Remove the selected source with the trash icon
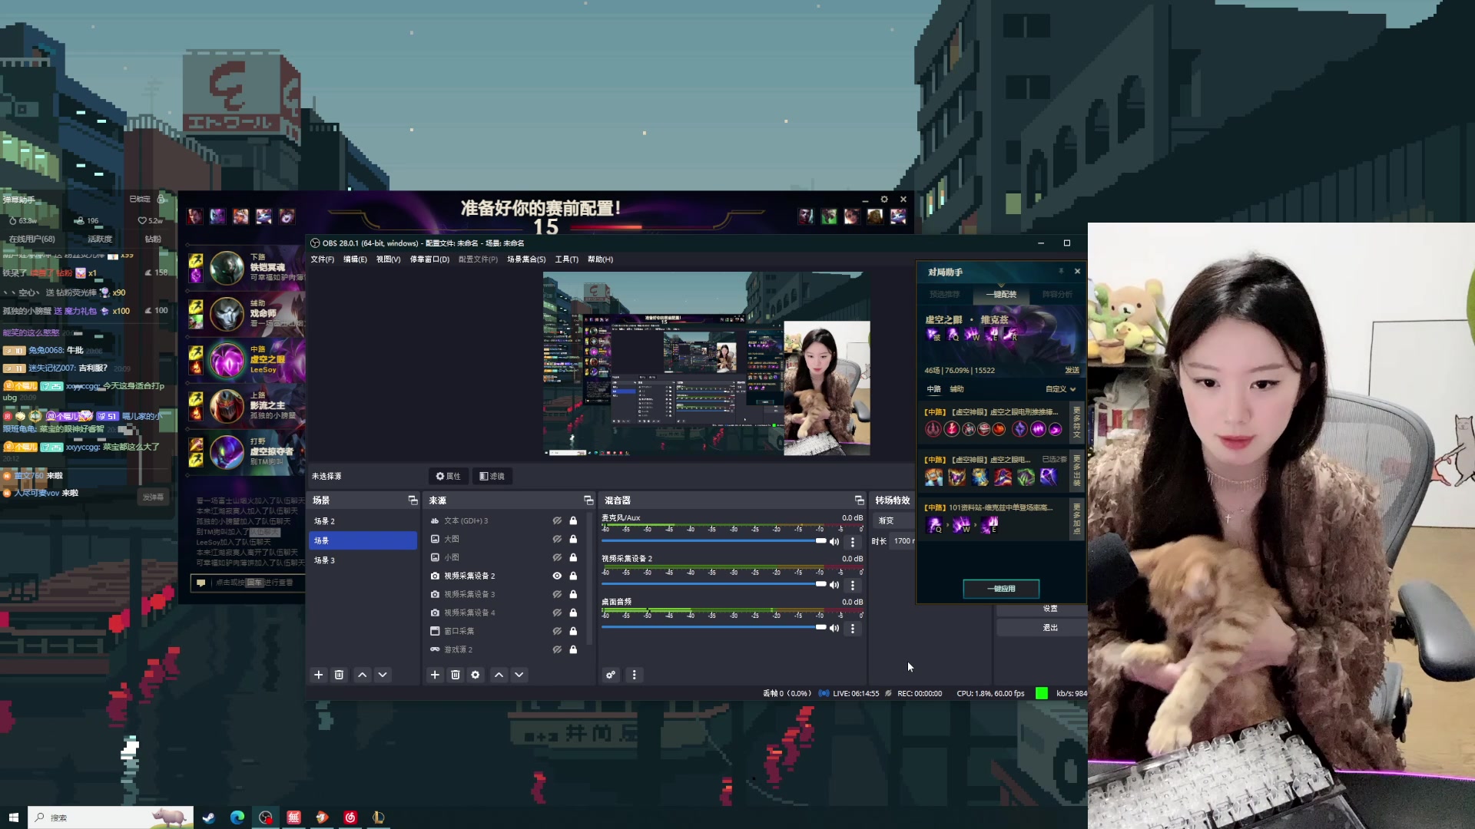Image resolution: width=1475 pixels, height=829 pixels. pos(456,675)
